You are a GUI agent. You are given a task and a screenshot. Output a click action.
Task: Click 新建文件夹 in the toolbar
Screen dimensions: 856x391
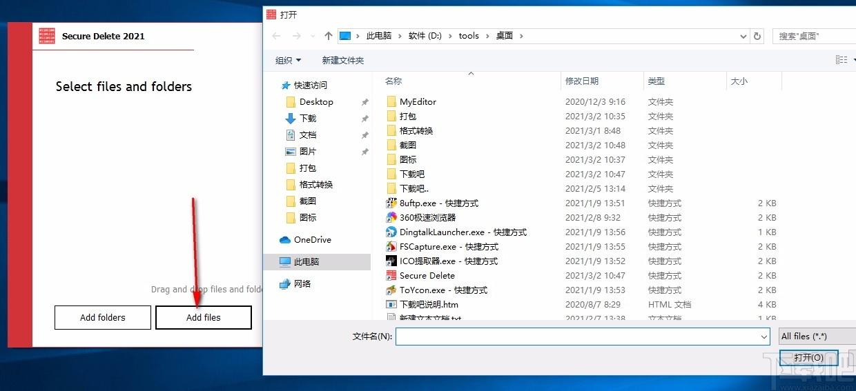pos(342,60)
